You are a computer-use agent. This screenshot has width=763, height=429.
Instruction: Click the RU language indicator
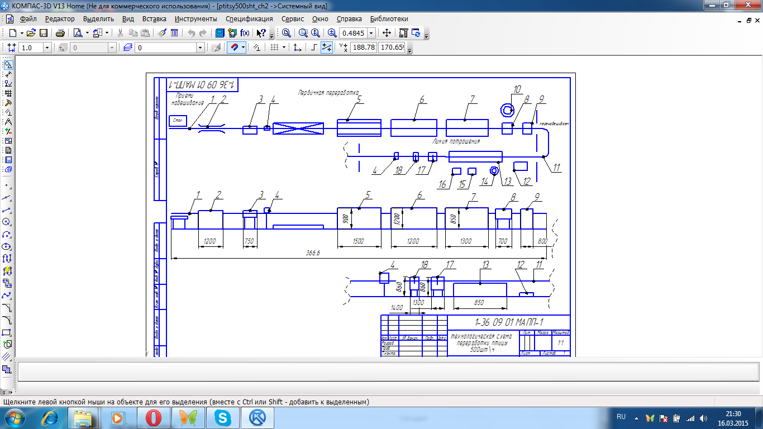[x=621, y=417]
